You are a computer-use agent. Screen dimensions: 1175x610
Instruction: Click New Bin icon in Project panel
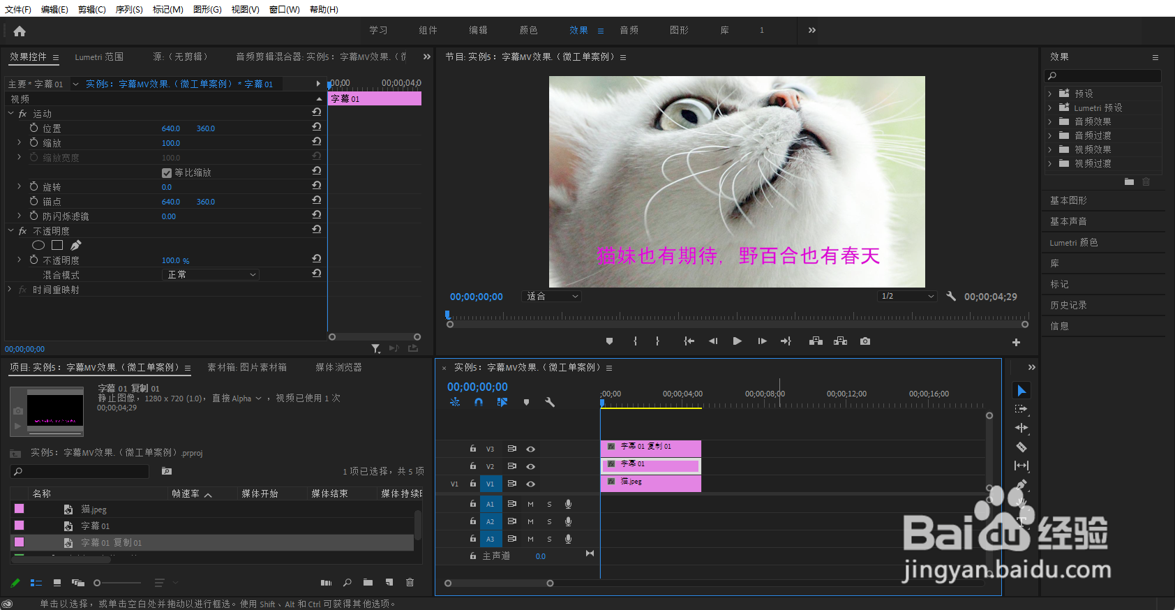click(x=368, y=582)
